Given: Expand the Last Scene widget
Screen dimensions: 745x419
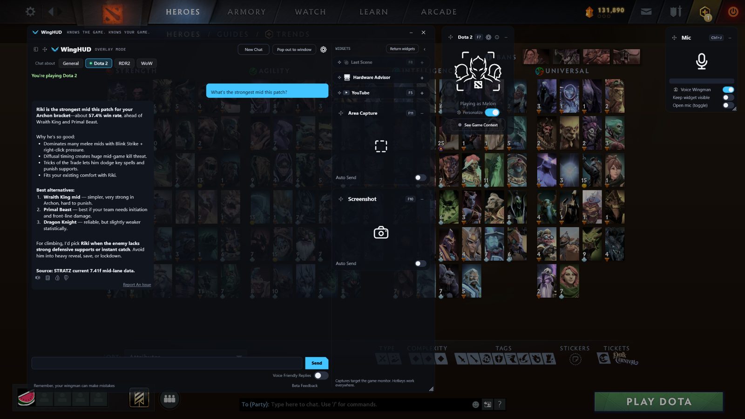Looking at the screenshot, I should 422,62.
